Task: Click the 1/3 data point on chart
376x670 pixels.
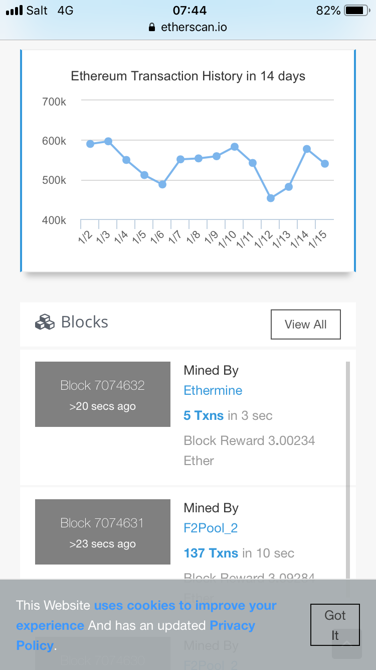Action: [108, 141]
